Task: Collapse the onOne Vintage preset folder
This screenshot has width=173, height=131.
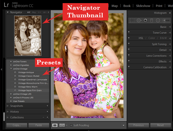Action: pos(11,69)
